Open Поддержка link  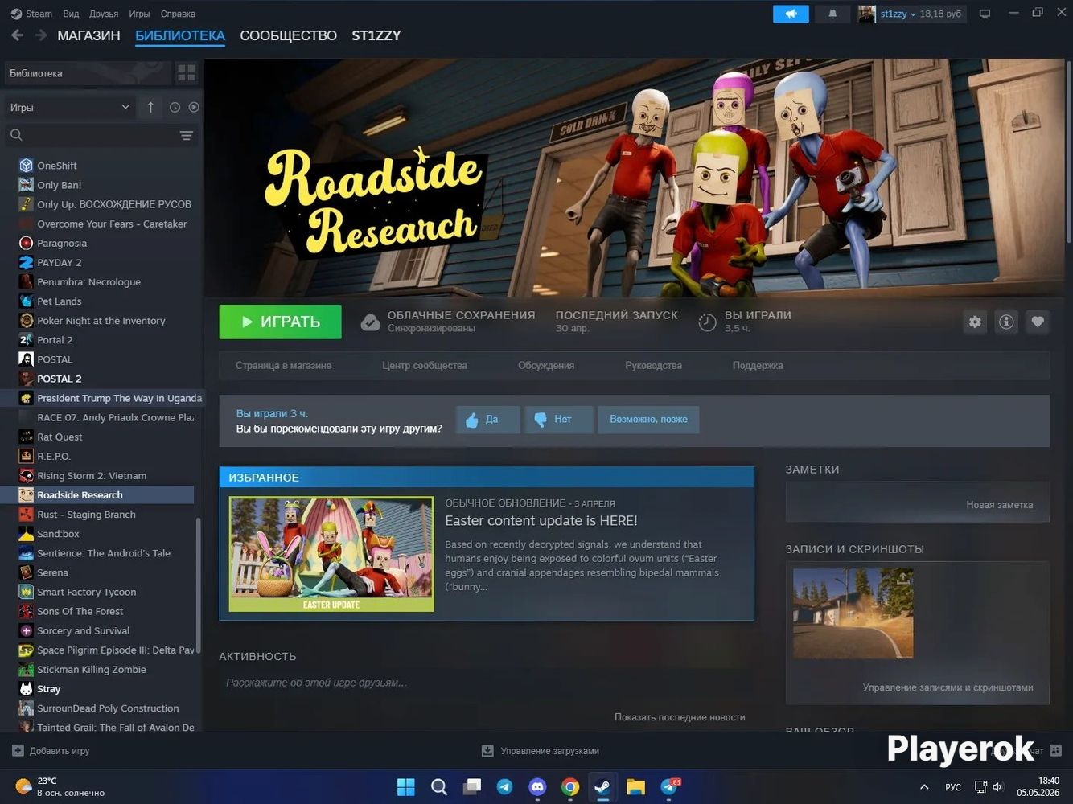point(758,365)
